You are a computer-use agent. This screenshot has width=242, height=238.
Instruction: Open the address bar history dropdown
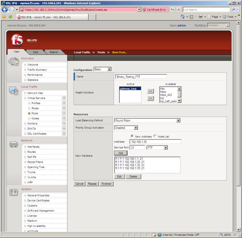point(139,10)
